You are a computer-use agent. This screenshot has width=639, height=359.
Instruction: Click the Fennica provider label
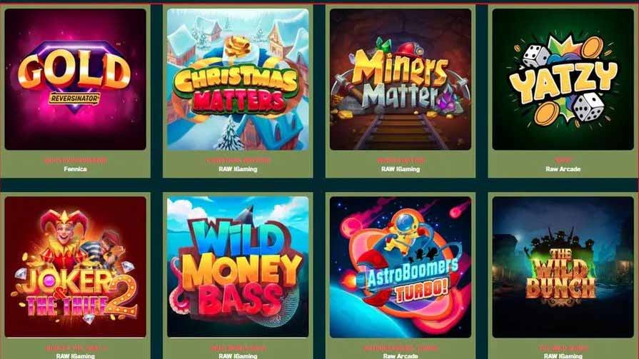tap(76, 168)
